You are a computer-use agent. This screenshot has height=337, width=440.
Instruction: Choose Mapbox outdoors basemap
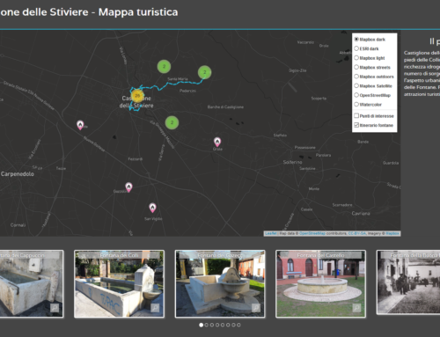pyautogui.click(x=356, y=77)
